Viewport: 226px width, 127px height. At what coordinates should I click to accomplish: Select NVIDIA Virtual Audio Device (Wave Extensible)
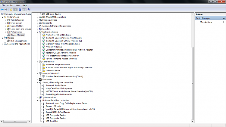(69, 91)
